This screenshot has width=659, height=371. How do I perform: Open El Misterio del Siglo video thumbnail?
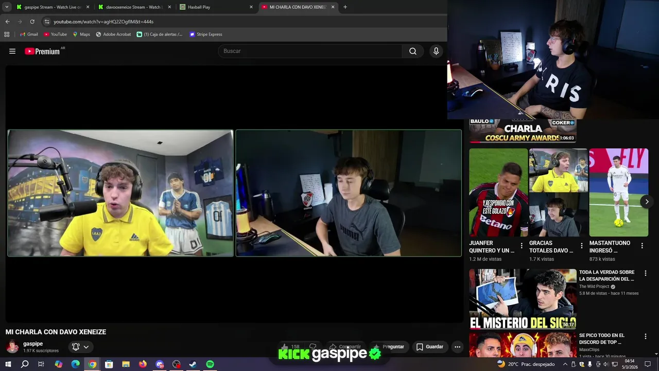point(523,299)
